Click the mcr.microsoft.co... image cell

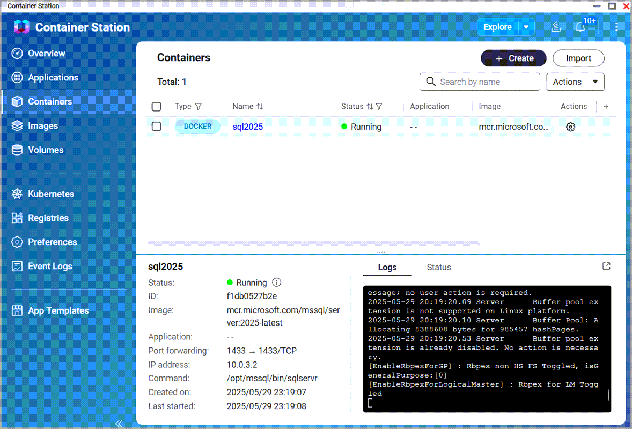(513, 127)
